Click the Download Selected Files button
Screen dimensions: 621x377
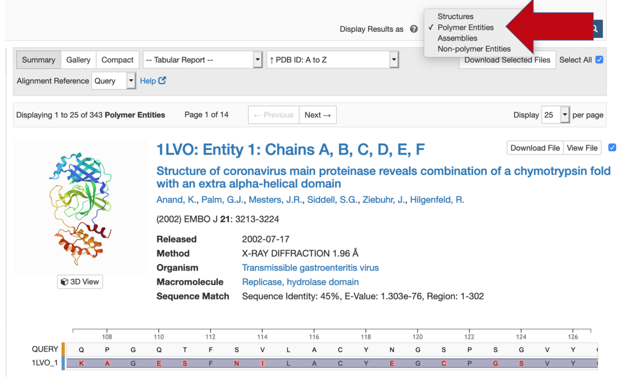tap(507, 59)
